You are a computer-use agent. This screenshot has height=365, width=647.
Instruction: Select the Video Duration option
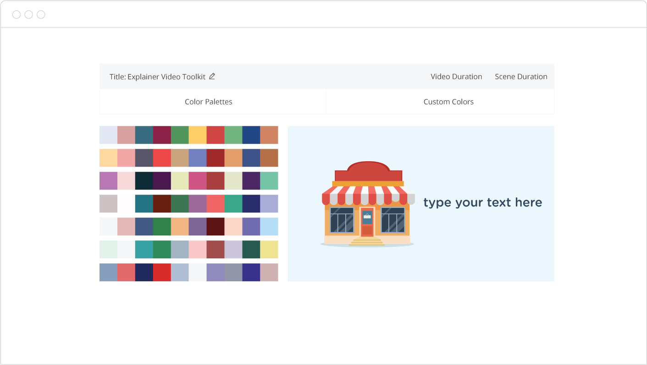pos(456,76)
